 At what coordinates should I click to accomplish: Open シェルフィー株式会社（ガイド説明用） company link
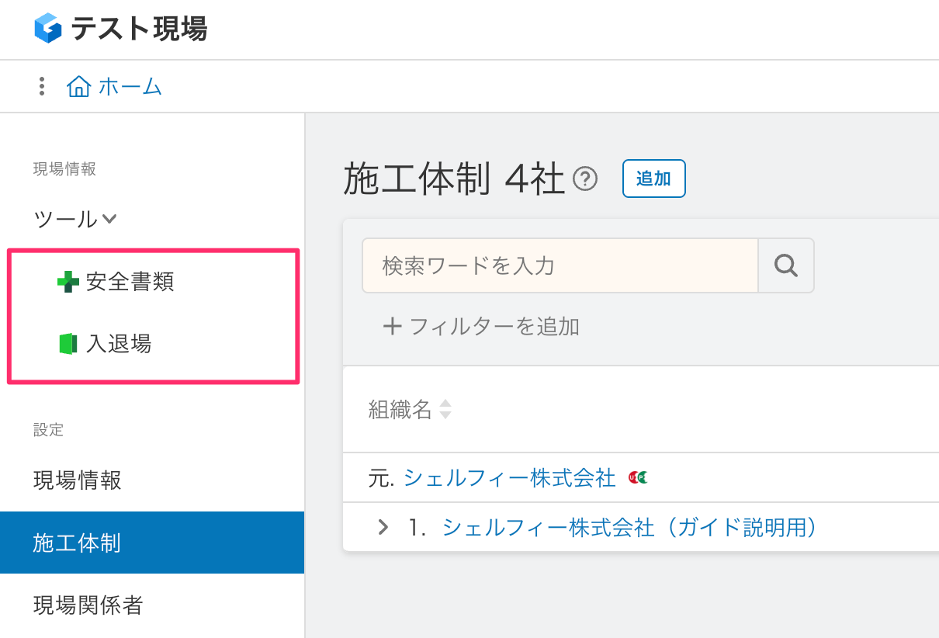629,528
